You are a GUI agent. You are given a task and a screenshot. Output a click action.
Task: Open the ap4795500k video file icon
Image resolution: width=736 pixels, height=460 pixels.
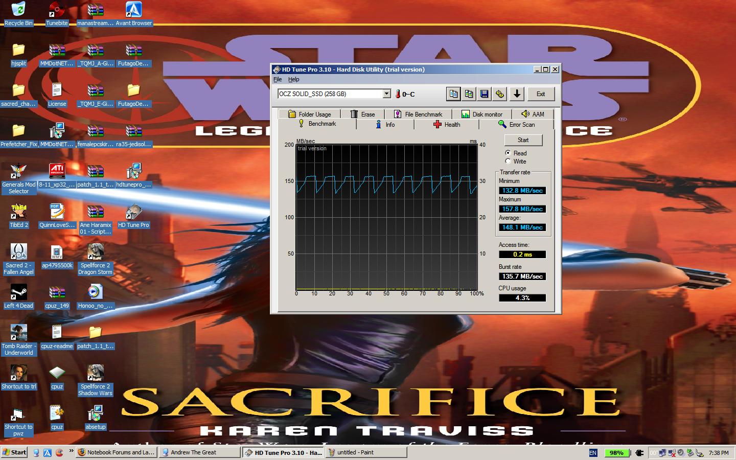pyautogui.click(x=57, y=256)
